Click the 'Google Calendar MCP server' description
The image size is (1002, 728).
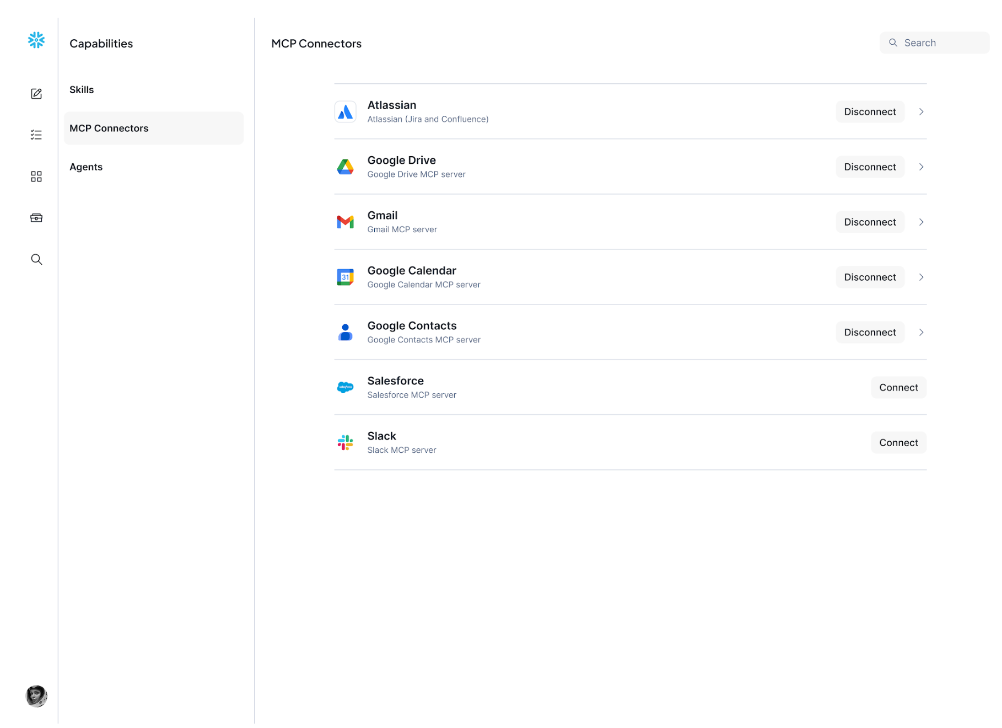[424, 285]
